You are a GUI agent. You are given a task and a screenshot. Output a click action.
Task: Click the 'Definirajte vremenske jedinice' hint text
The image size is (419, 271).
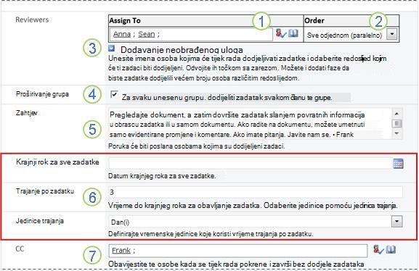(211, 234)
